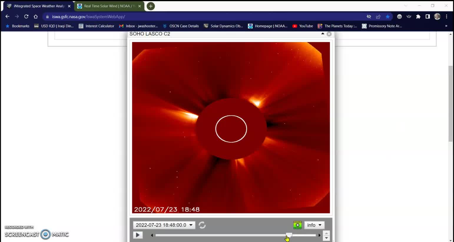Open Interest Calculator bookmark
This screenshot has height=242, width=454.
(x=96, y=26)
